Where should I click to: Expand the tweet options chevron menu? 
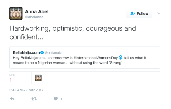[158, 13]
